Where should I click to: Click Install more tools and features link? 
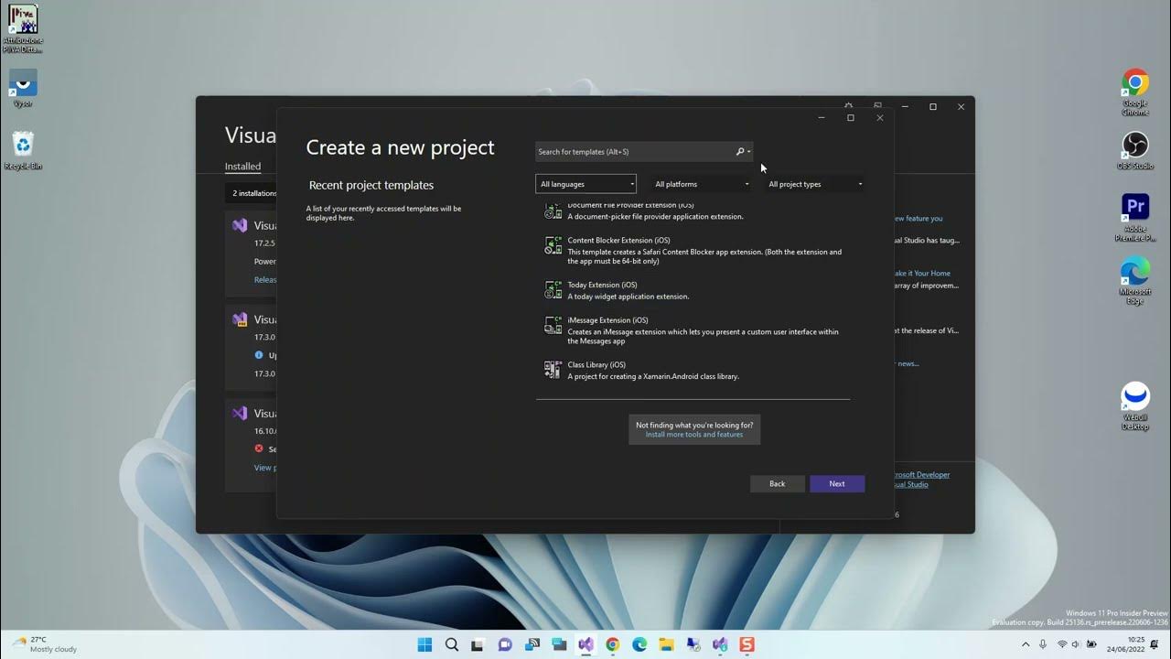click(694, 435)
